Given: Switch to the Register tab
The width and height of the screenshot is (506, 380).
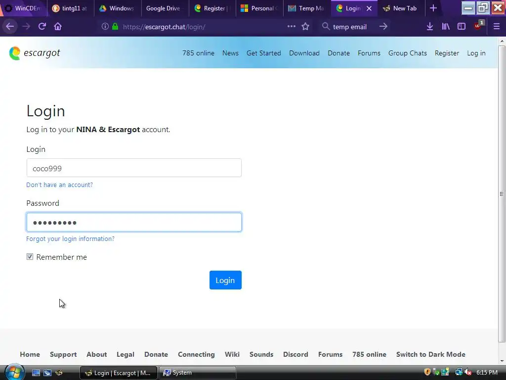Looking at the screenshot, I should (212, 8).
